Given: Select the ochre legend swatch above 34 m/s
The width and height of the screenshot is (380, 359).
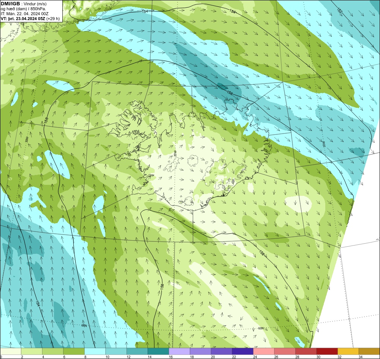Looking at the screenshot, I should tap(369, 351).
